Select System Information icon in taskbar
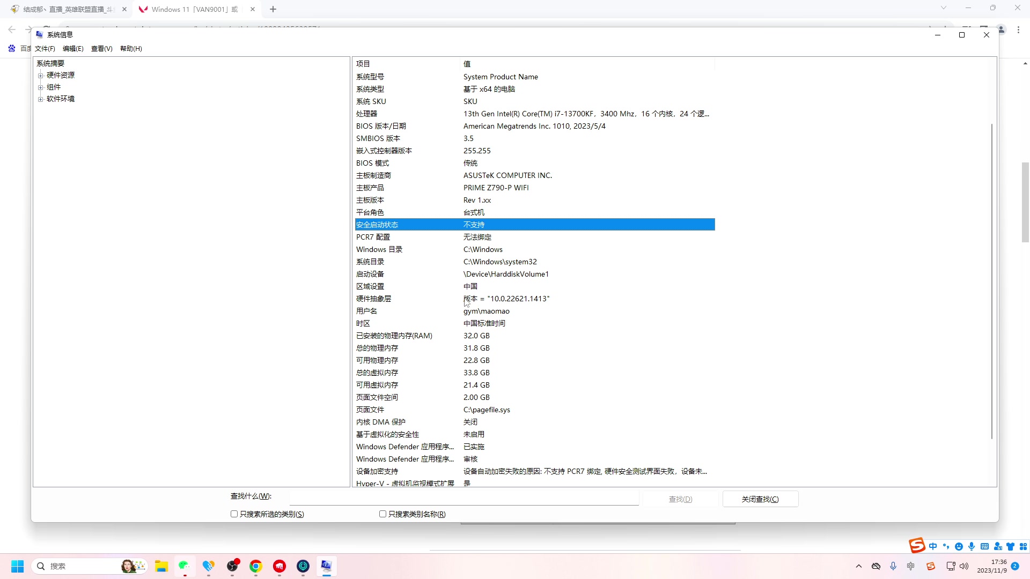1030x579 pixels. pyautogui.click(x=327, y=566)
